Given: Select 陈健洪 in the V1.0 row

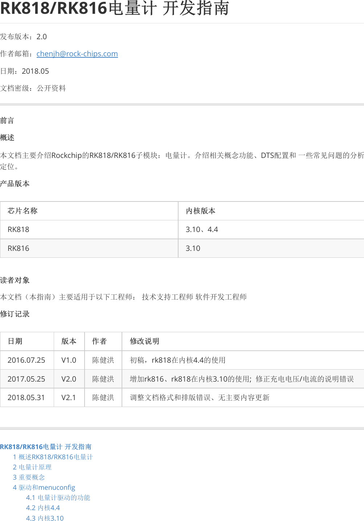Looking at the screenshot, I should coord(103,360).
